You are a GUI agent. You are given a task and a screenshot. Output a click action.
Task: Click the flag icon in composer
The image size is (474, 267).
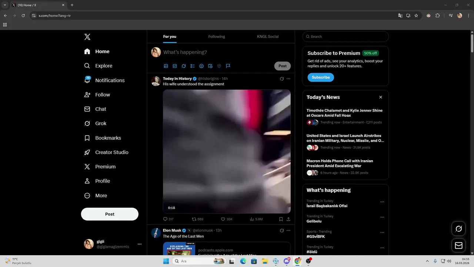click(x=228, y=66)
